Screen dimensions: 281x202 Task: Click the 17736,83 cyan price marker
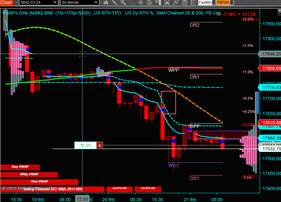269,87
